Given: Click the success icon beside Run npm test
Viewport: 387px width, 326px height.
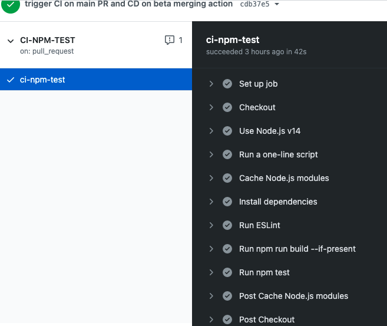Looking at the screenshot, I should tap(227, 272).
